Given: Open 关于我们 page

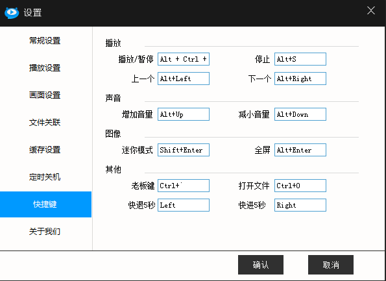Looking at the screenshot, I should (x=45, y=232).
